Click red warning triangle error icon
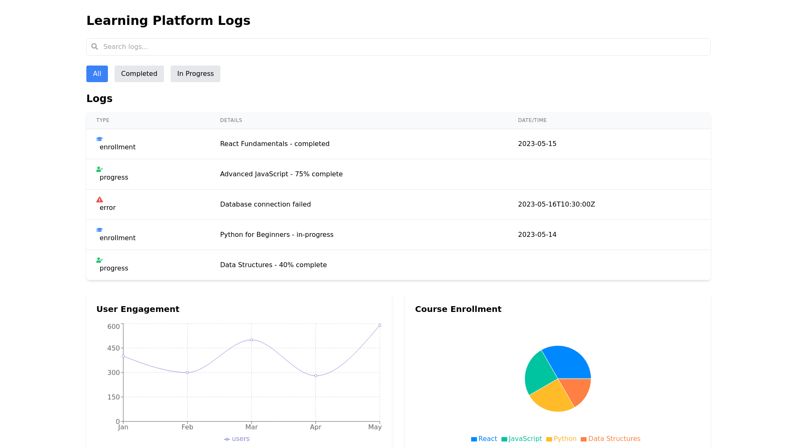Image resolution: width=797 pixels, height=448 pixels. coord(100,200)
